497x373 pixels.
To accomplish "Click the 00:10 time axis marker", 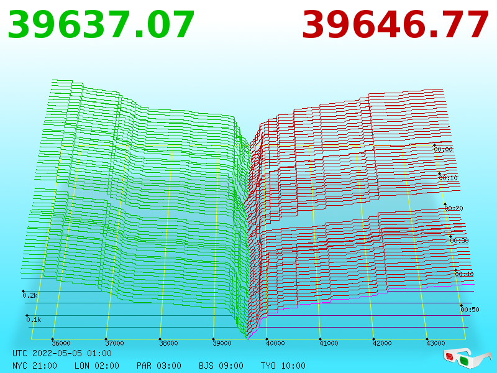I will 449,178.
